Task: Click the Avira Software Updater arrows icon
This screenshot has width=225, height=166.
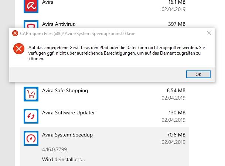Action: point(31,116)
